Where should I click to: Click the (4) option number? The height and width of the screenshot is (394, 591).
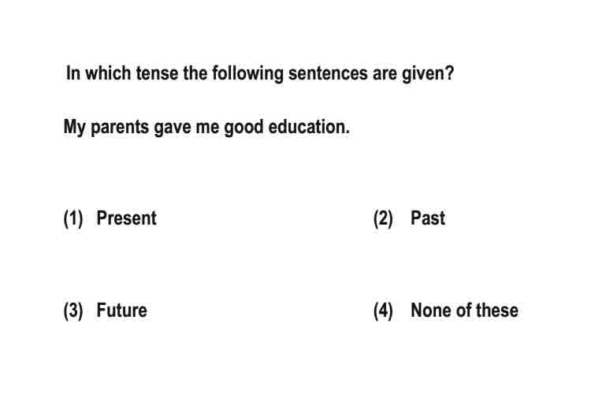click(383, 310)
